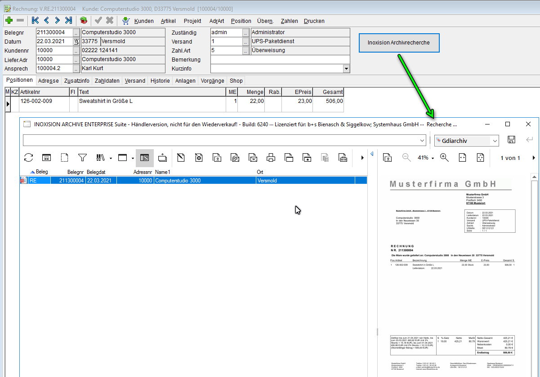Collapse the preview pane with the blue arrow
540x377 pixels.
372,154
